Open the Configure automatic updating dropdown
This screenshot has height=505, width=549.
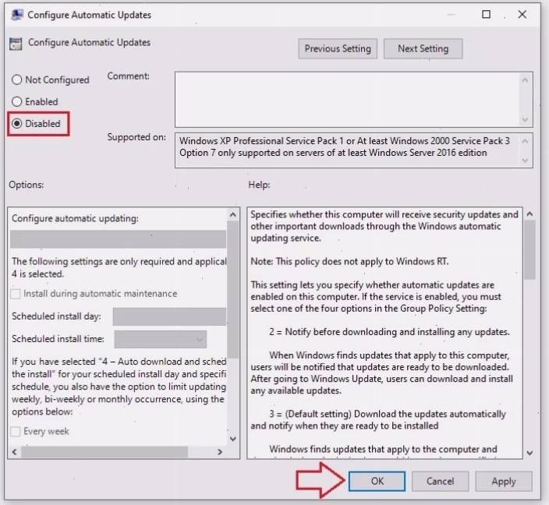(x=118, y=239)
